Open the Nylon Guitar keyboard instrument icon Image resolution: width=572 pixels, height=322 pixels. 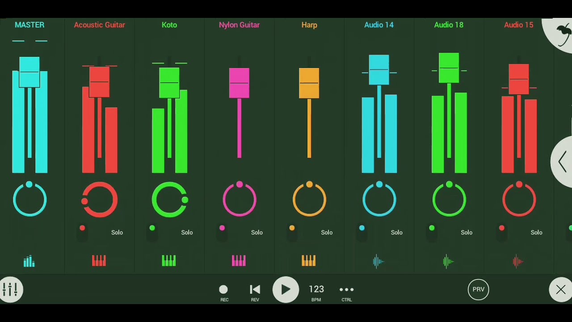(239, 261)
